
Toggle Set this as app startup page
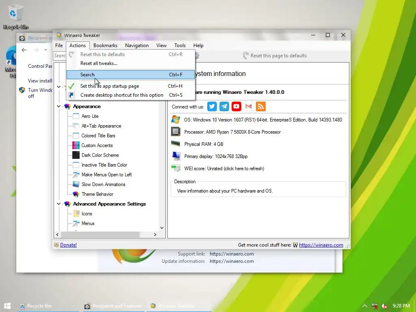click(130, 86)
